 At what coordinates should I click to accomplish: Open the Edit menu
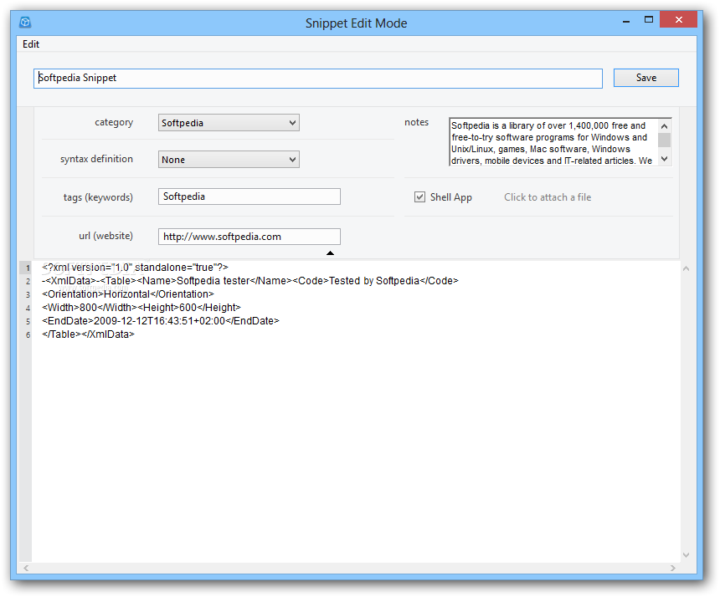(x=31, y=44)
